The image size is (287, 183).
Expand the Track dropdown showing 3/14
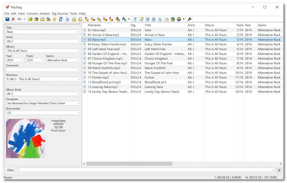coord(43,60)
